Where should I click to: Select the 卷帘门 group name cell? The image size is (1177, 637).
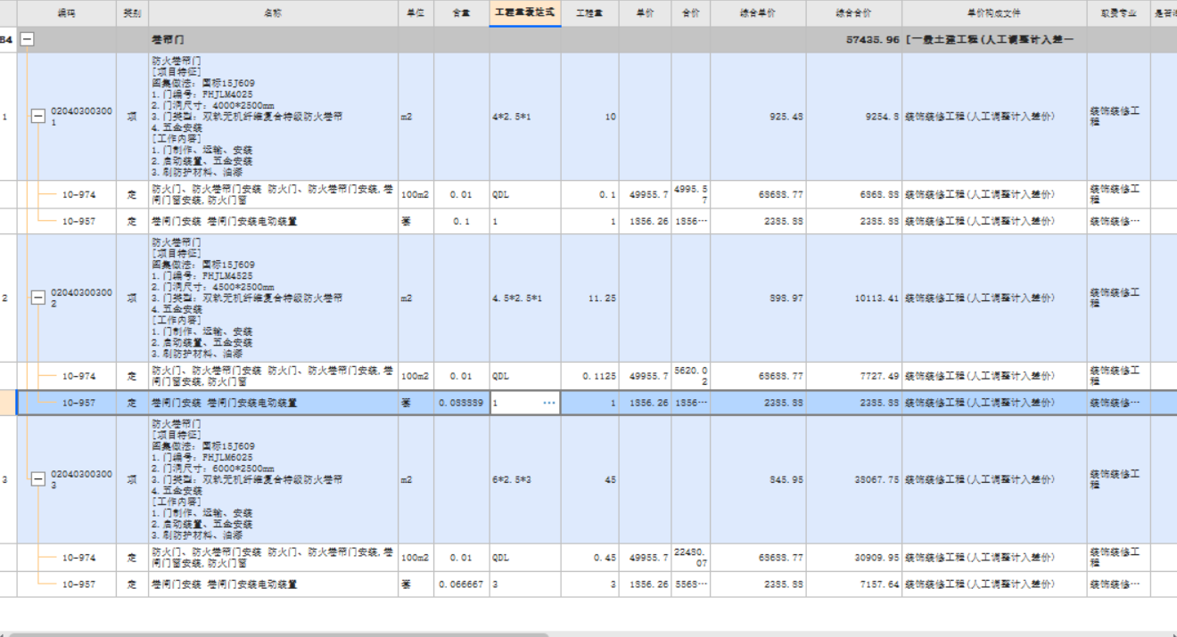click(x=273, y=40)
